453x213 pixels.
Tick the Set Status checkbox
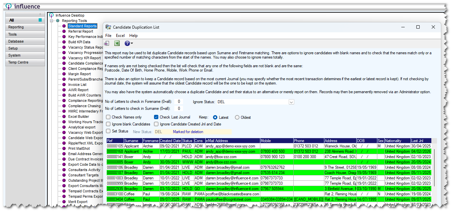pyautogui.click(x=108, y=131)
